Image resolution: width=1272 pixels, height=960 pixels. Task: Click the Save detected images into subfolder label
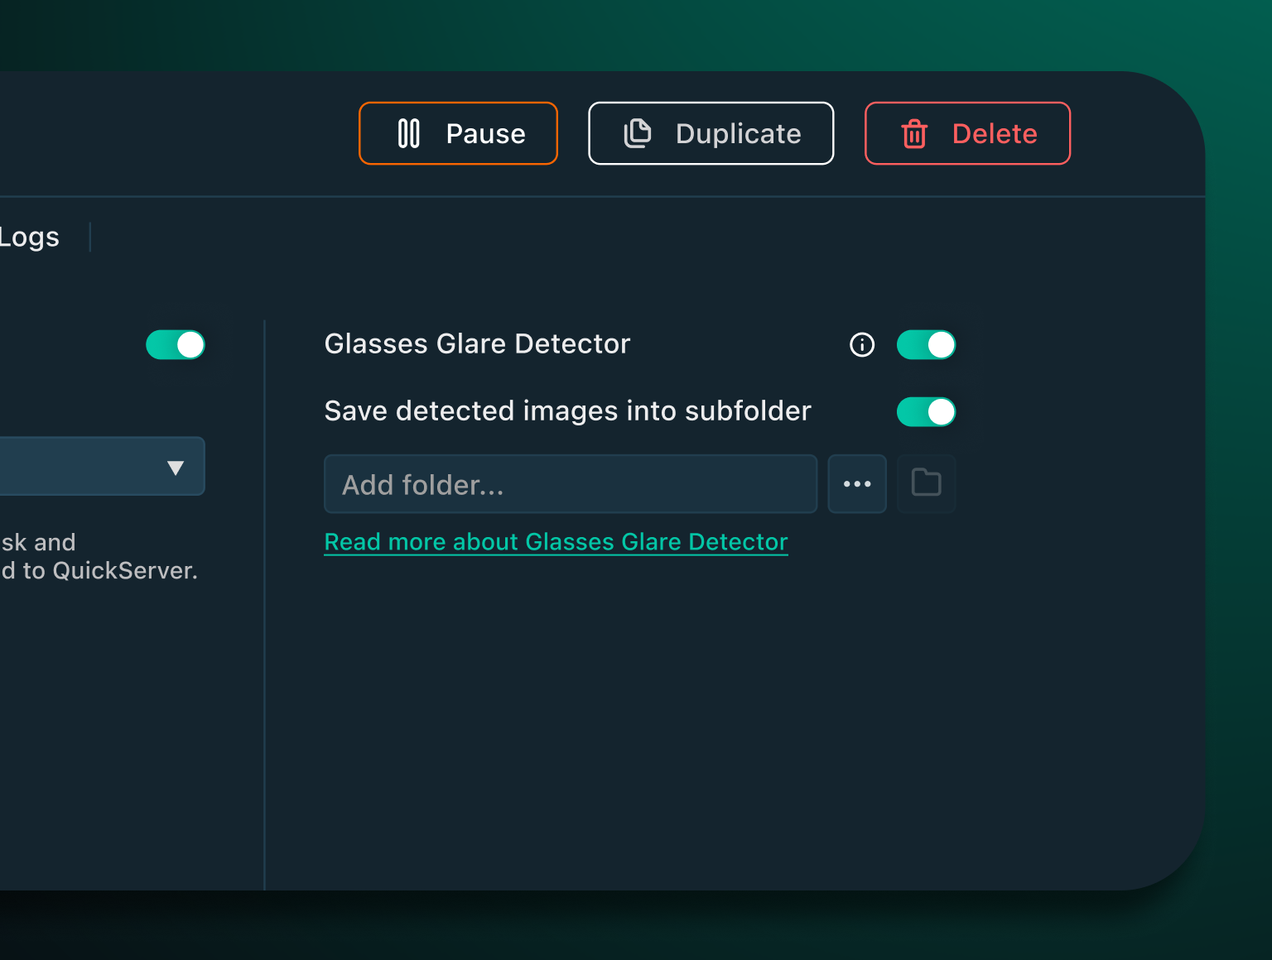pyautogui.click(x=567, y=411)
